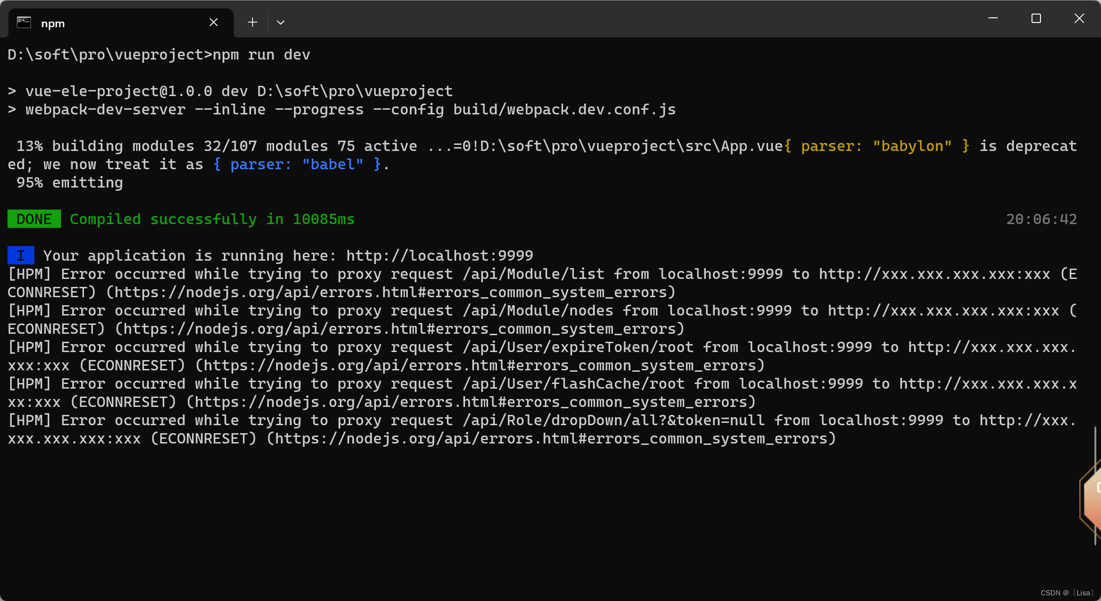Open a new tab with plus button
Image resolution: width=1101 pixels, height=601 pixels.
click(x=252, y=23)
